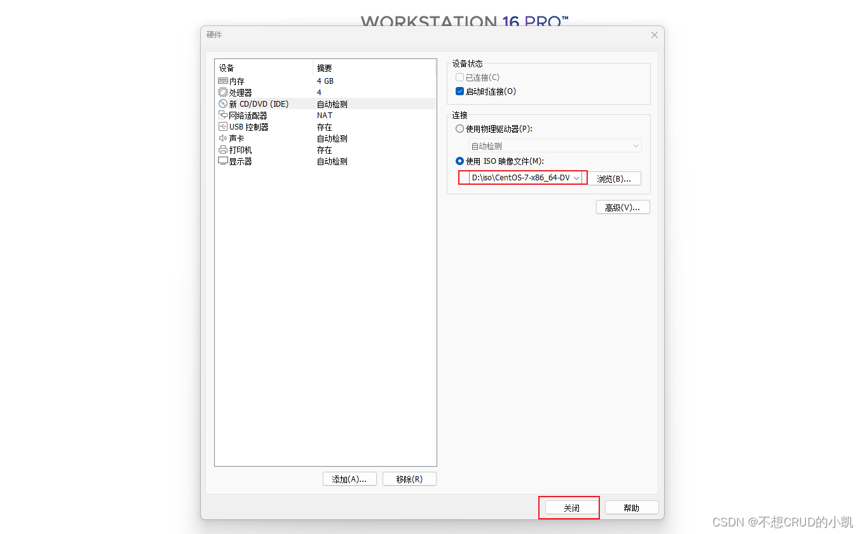This screenshot has width=863, height=534.
Task: Click the memory device icon
Action: pos(222,81)
